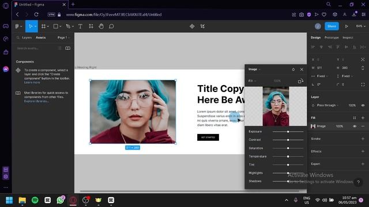The height and width of the screenshot is (207, 369).
Task: Toggle constrain proportions lock
Action: click(x=363, y=68)
